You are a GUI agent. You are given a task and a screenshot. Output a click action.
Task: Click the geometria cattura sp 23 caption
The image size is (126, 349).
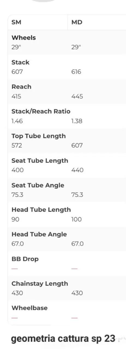pos(63,339)
